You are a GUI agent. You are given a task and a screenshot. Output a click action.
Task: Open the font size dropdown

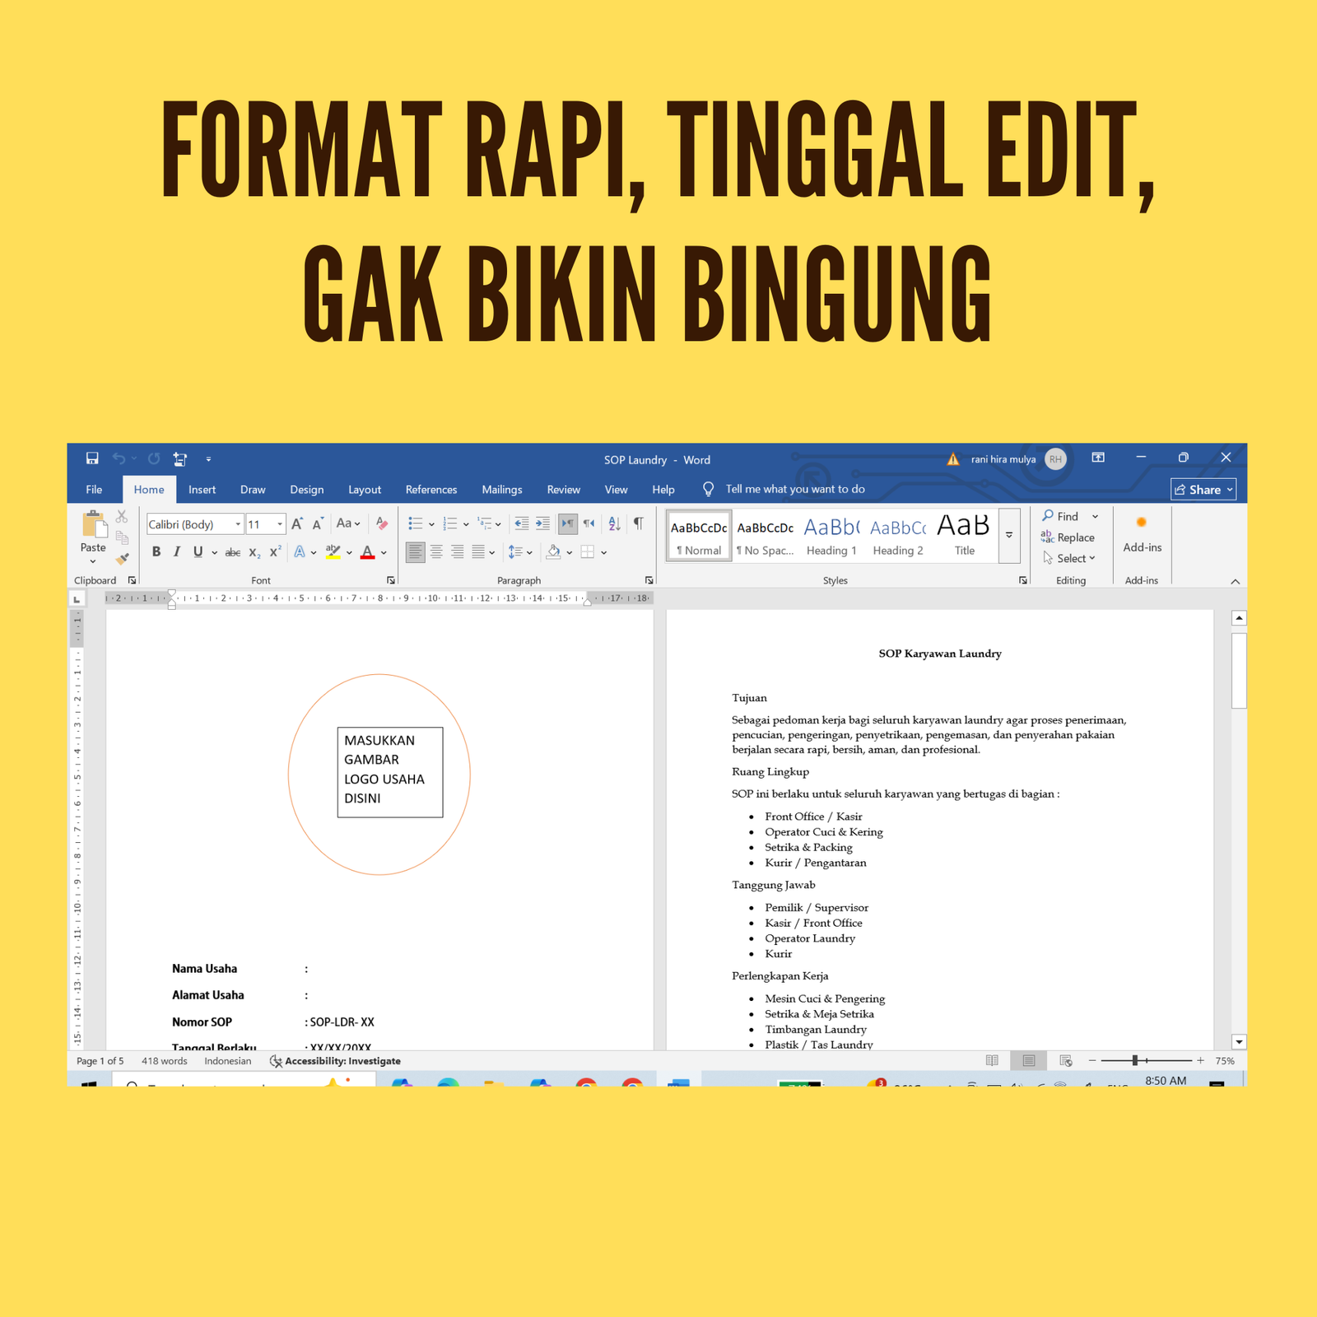(280, 524)
